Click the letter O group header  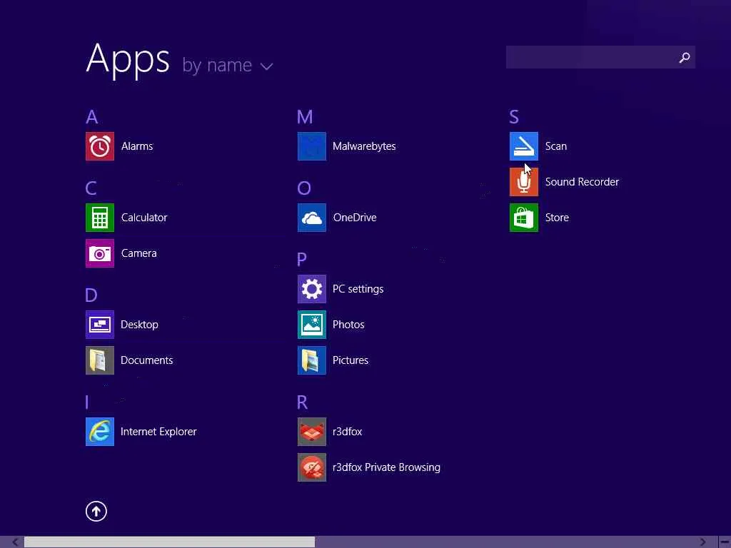pyautogui.click(x=304, y=188)
